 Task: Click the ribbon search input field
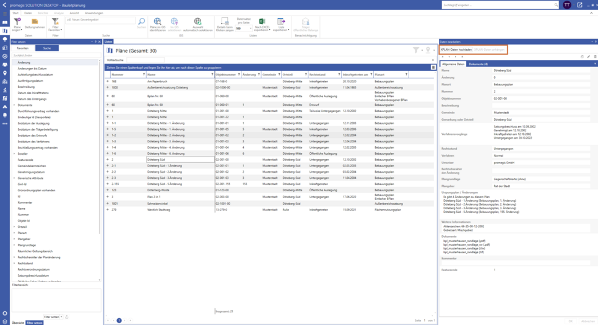point(100,20)
